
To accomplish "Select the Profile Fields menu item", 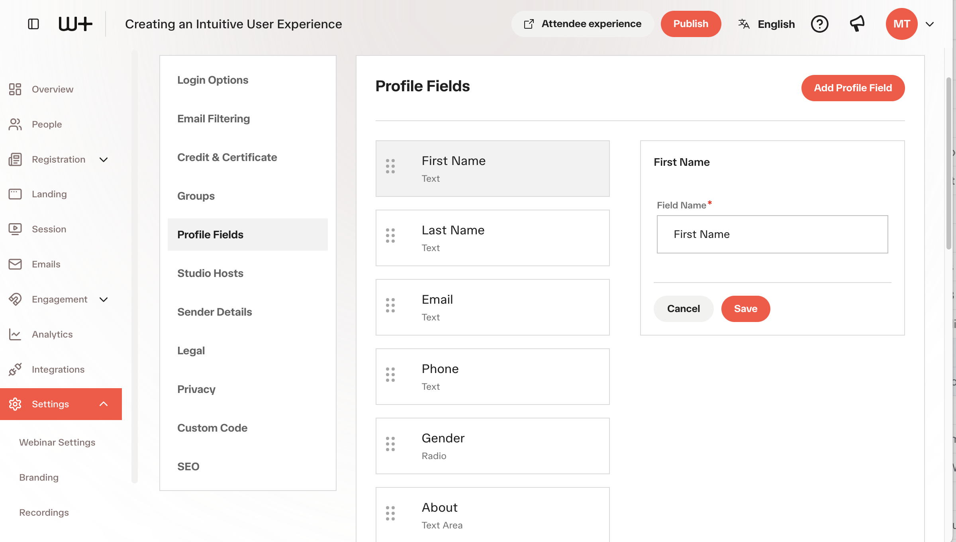I will point(248,235).
